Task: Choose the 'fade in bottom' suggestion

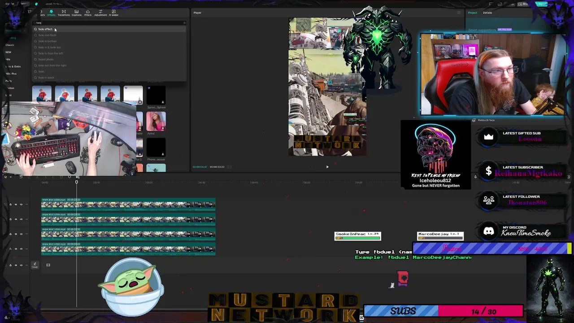Action: click(x=109, y=41)
